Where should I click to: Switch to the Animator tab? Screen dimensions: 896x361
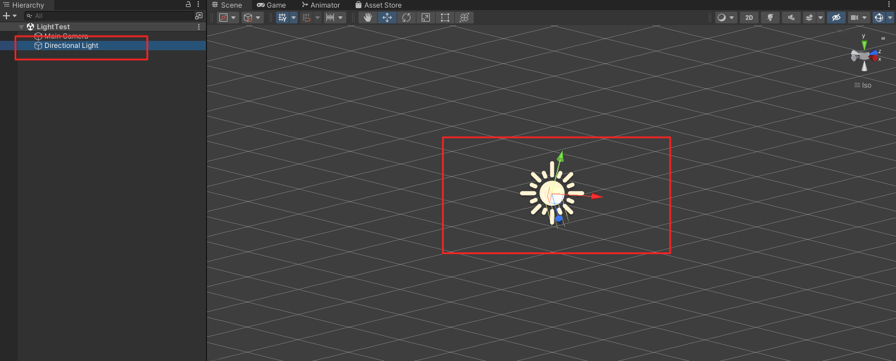(321, 5)
